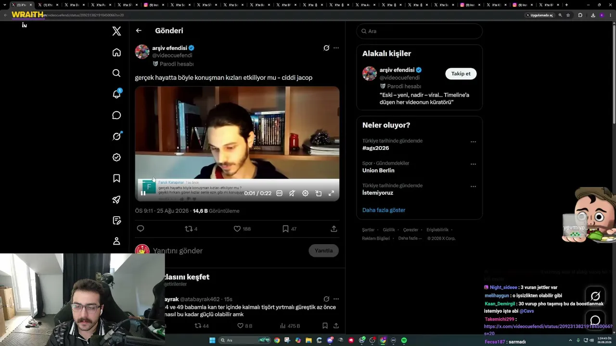
Task: Open more options for #ags2026 trend
Action: pyautogui.click(x=473, y=142)
